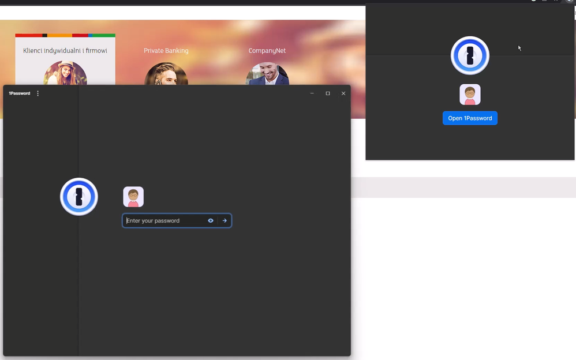
Task: Open the Private Banking section
Action: (x=166, y=51)
